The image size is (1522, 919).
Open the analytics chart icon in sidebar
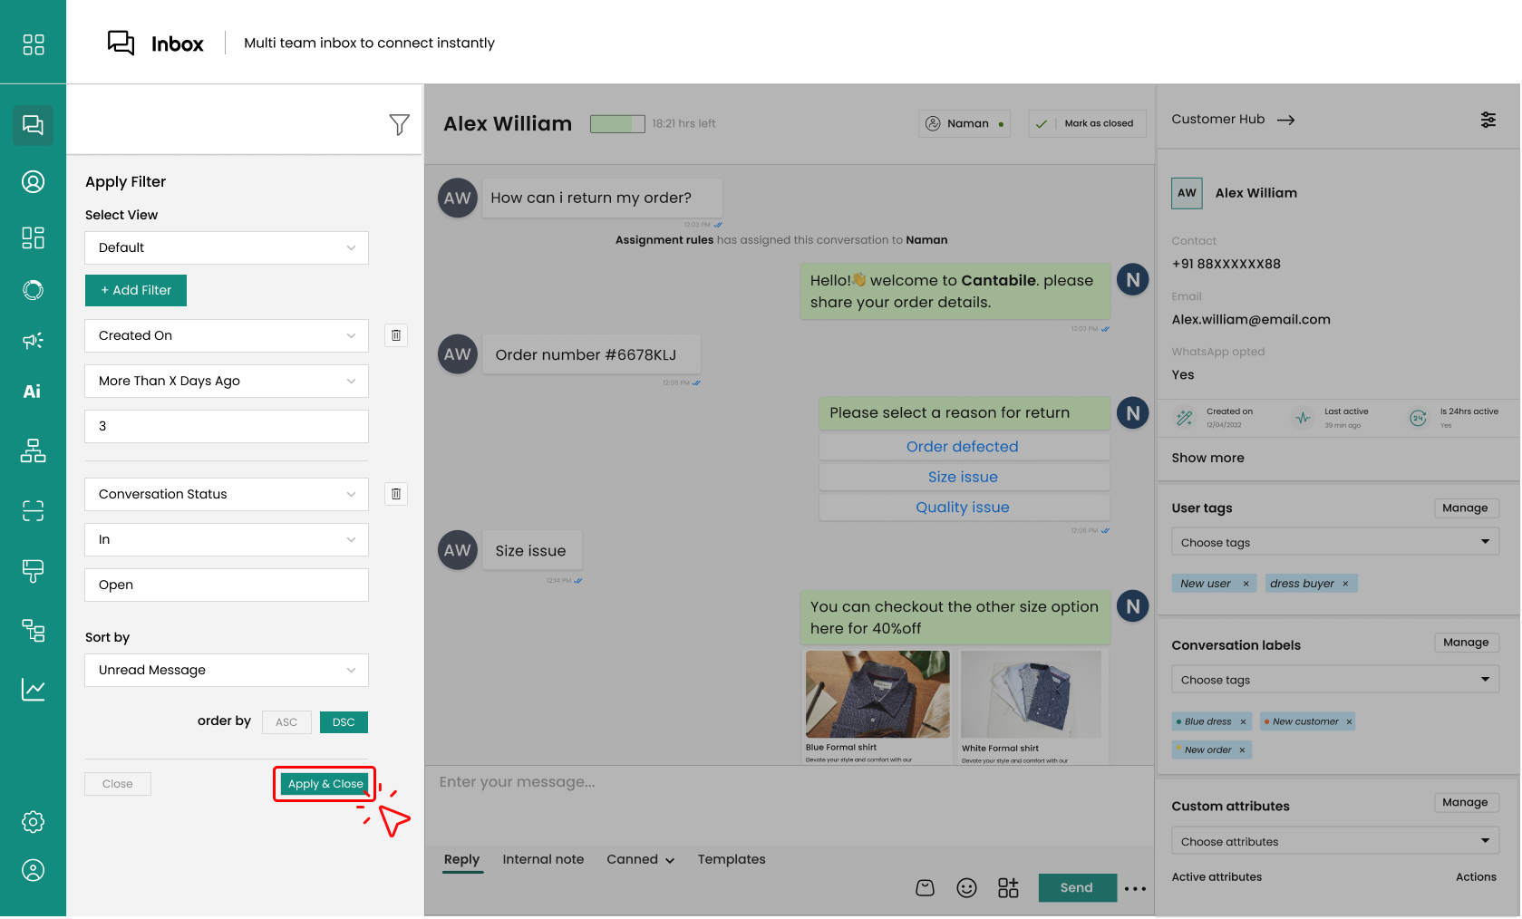pyautogui.click(x=33, y=690)
